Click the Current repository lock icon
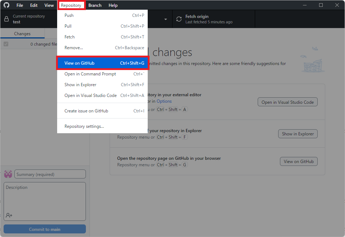This screenshot has height=237, width=345. (x=6, y=19)
